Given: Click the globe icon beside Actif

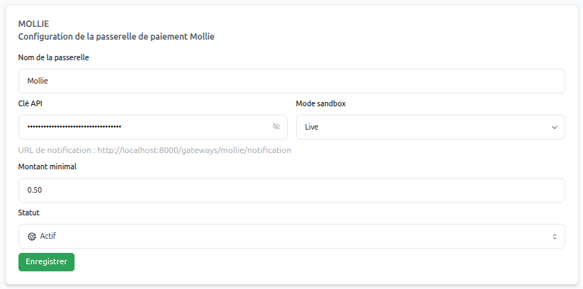Looking at the screenshot, I should [x=31, y=236].
